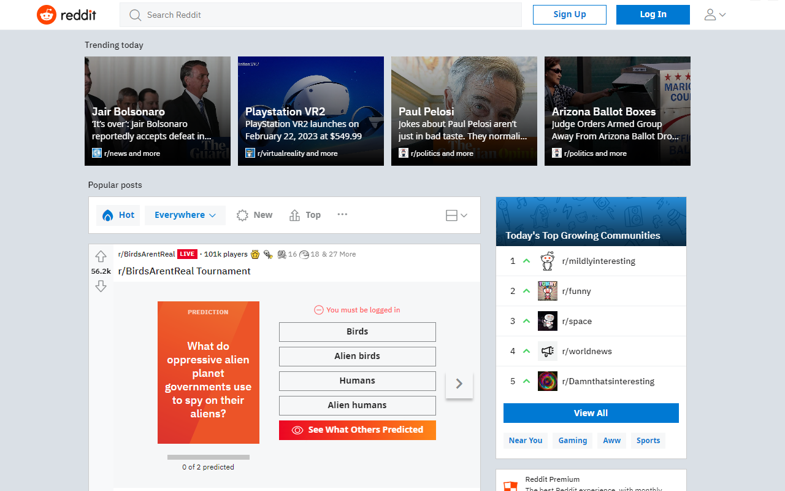Click the user profile silhouette icon
785x491 pixels.
710,15
